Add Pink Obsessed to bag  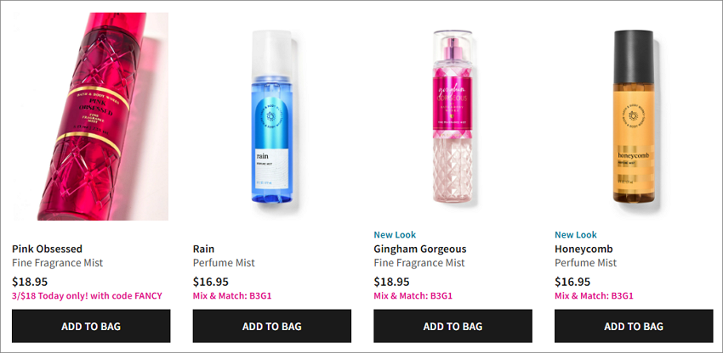pos(91,326)
